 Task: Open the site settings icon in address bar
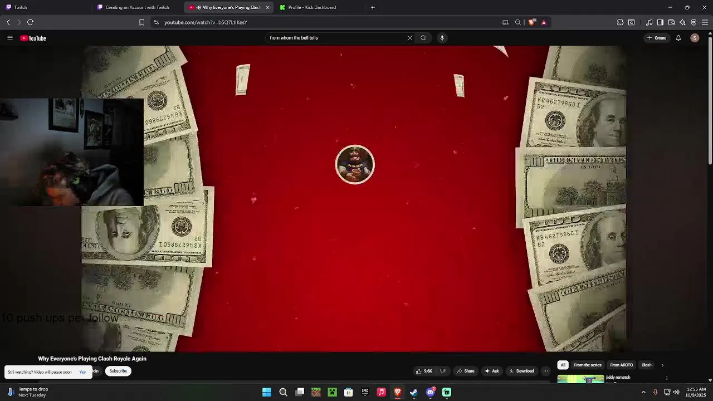coord(156,22)
